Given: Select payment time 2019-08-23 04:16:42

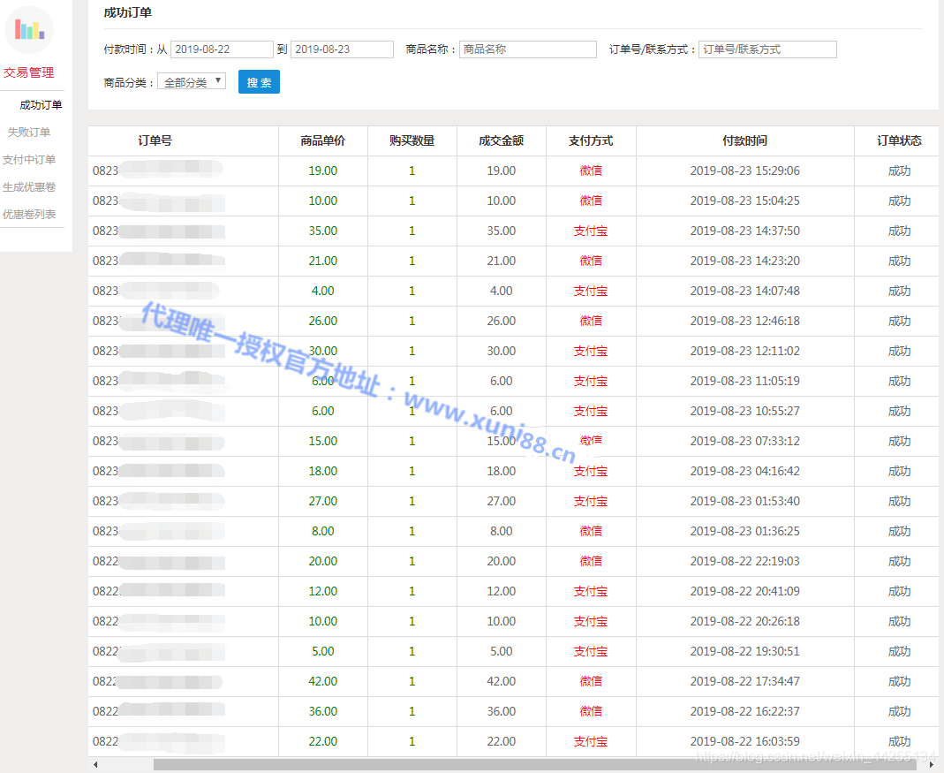Looking at the screenshot, I should (x=744, y=471).
